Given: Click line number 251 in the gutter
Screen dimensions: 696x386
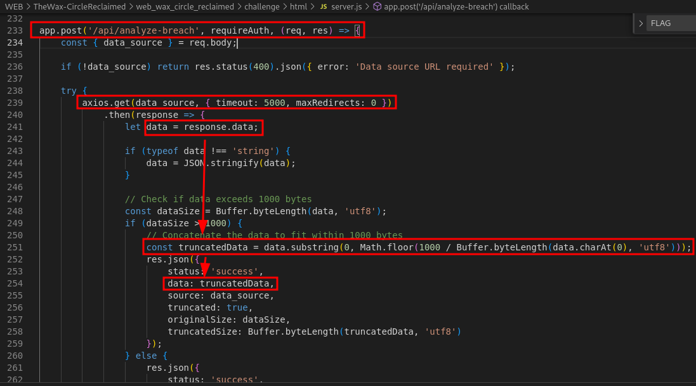Looking at the screenshot, I should click(15, 247).
